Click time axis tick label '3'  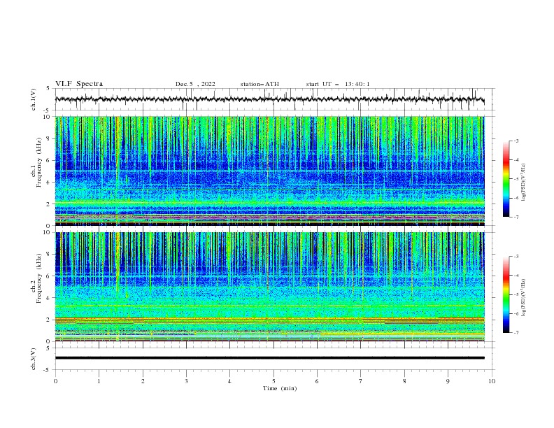(186, 381)
